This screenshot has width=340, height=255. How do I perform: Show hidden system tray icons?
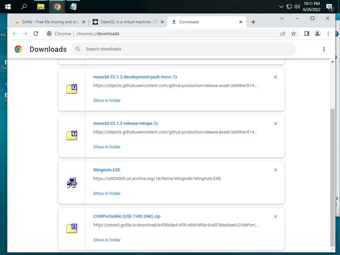pos(281,7)
